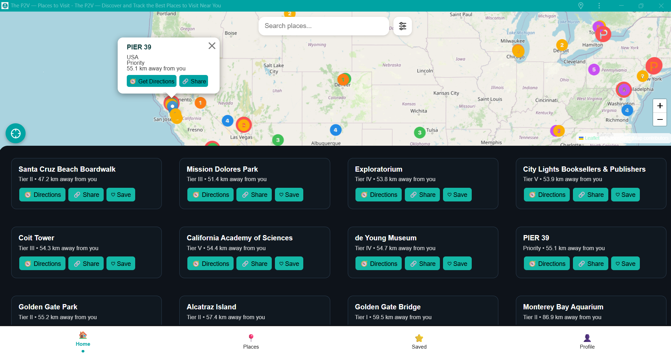Expand the cluster marker showing 5 over Pennsylvania
The height and width of the screenshot is (357, 671).
[x=594, y=69]
